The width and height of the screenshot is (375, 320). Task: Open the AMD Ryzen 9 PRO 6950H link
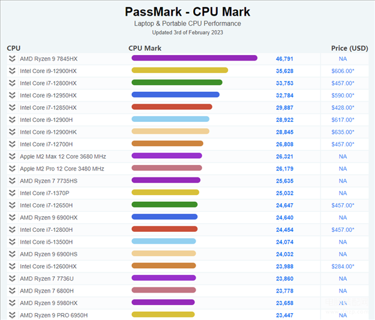pos(54,315)
